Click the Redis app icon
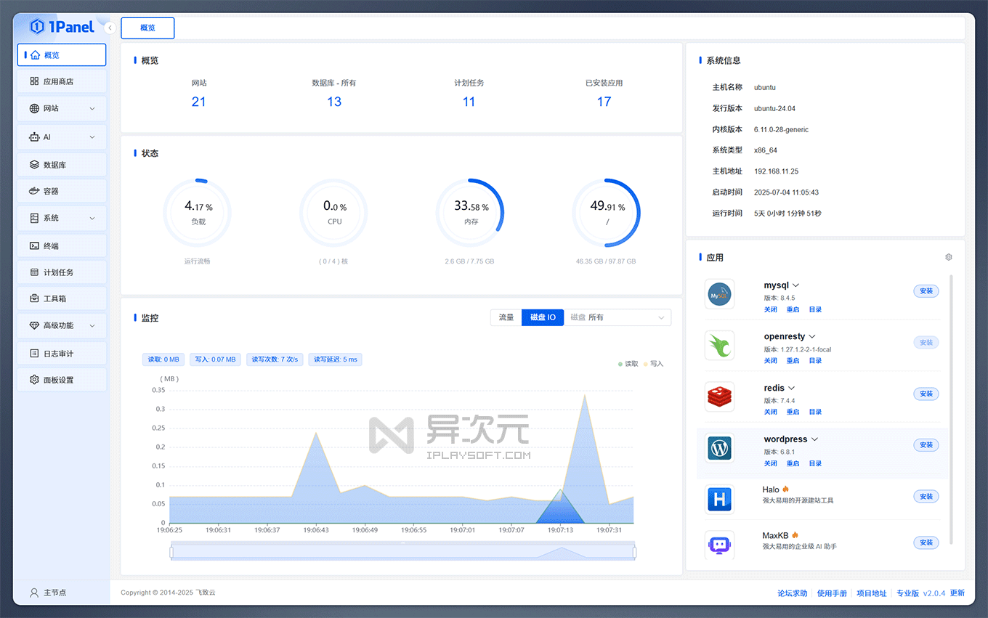 pyautogui.click(x=719, y=397)
